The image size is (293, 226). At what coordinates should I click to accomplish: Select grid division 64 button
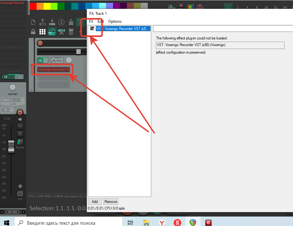point(285,7)
